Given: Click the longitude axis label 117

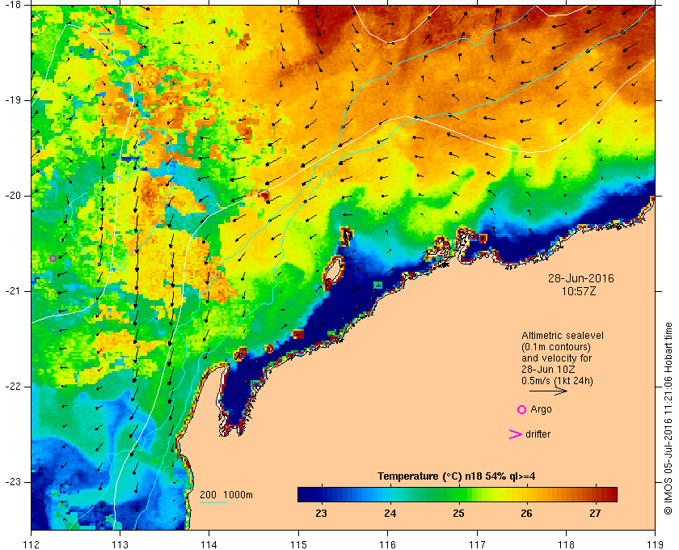Looking at the screenshot, I should click(477, 544).
